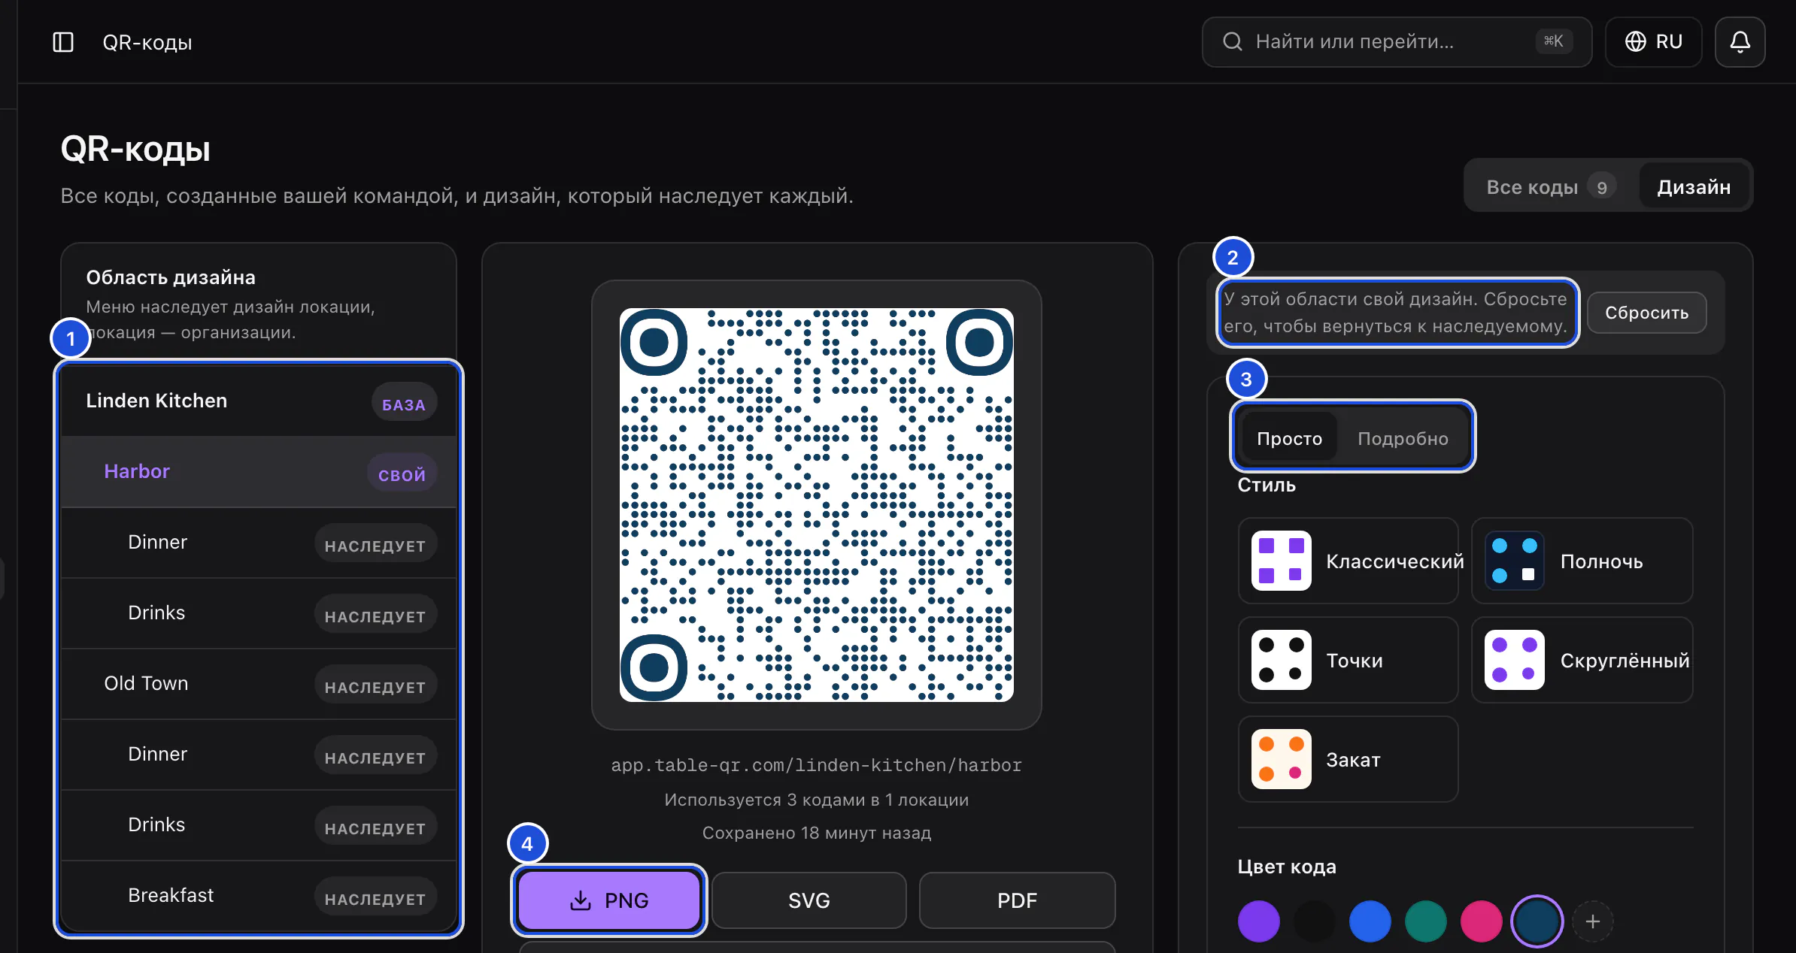1796x953 pixels.
Task: Open the Все коды tab
Action: point(1550,186)
